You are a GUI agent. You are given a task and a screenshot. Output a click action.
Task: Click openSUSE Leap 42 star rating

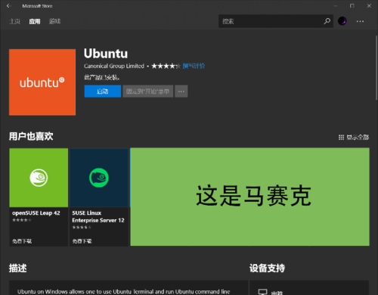22,220
